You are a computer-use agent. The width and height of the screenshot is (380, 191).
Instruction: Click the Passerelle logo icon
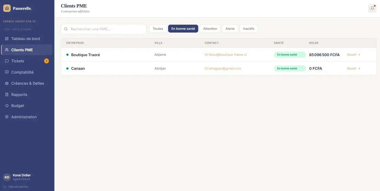click(x=7, y=8)
